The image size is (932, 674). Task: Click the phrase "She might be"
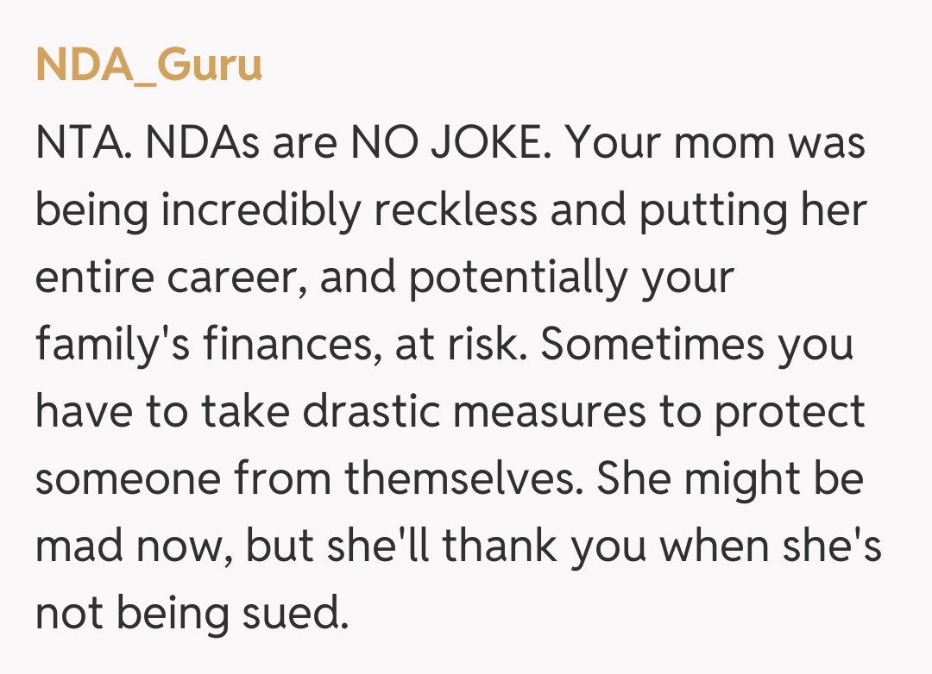[x=730, y=479]
